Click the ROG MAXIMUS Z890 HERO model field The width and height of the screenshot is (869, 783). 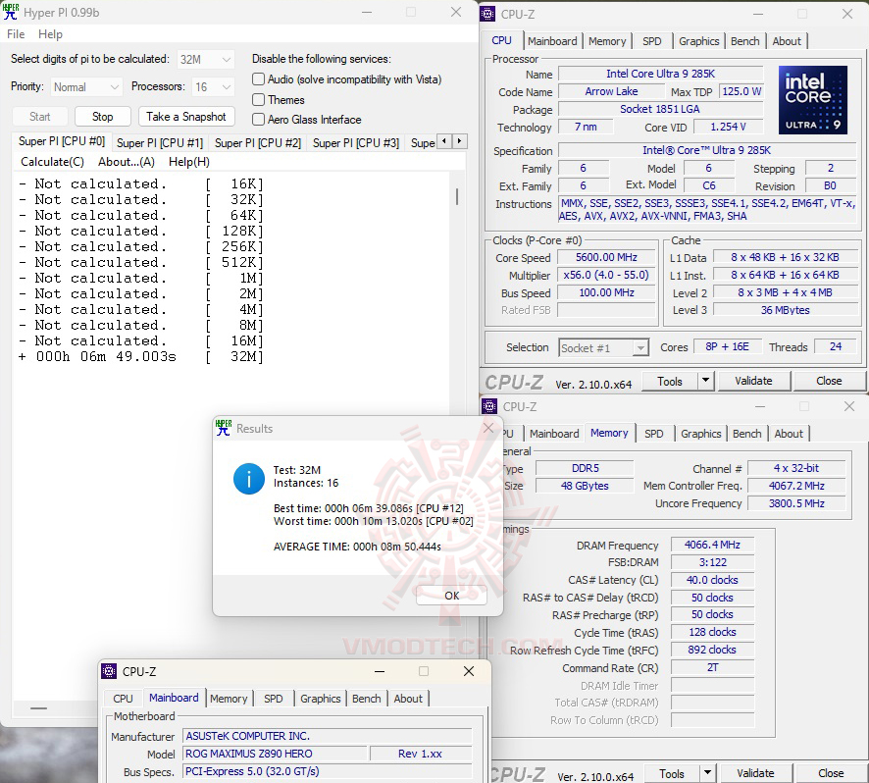pos(276,754)
